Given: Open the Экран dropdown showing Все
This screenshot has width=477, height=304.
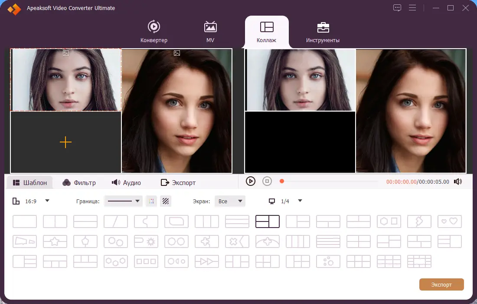Looking at the screenshot, I should [230, 201].
